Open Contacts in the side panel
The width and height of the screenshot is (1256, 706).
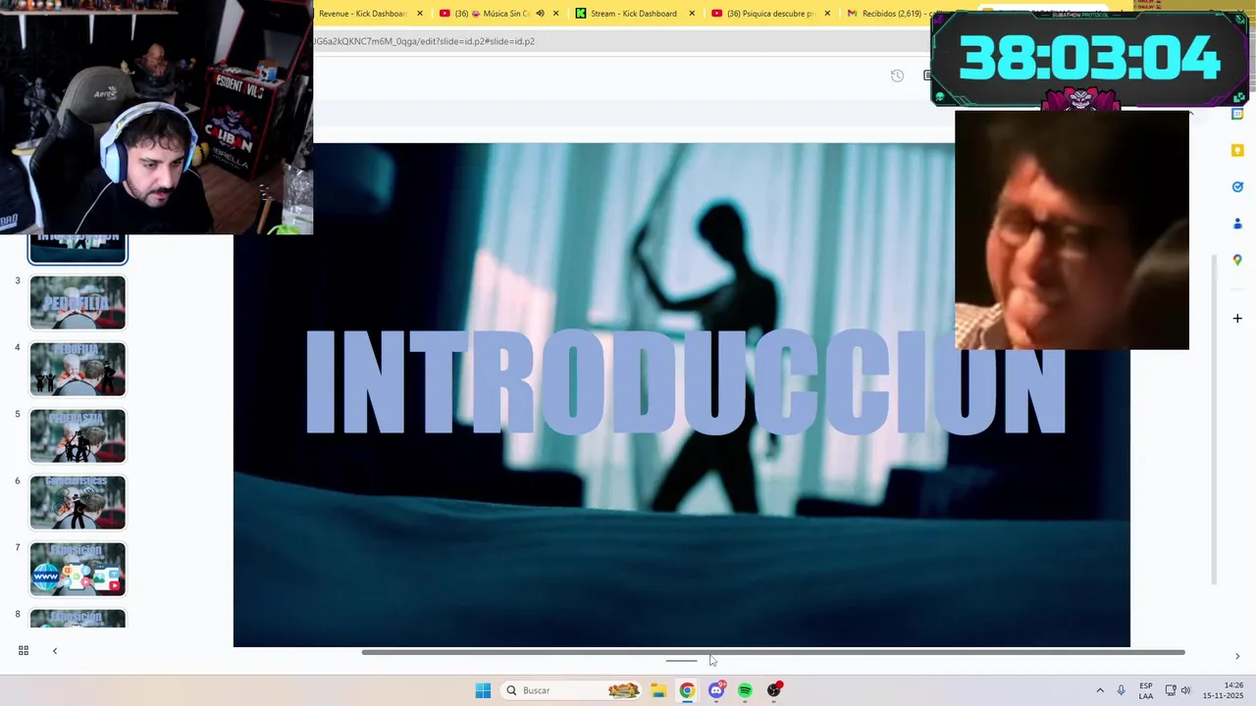(1237, 224)
